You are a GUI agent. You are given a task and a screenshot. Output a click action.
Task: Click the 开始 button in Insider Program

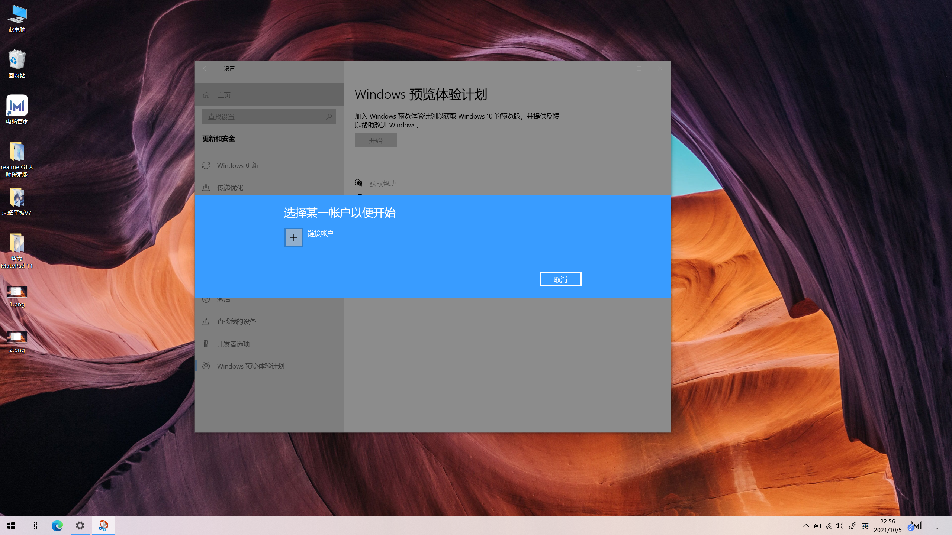tap(376, 140)
